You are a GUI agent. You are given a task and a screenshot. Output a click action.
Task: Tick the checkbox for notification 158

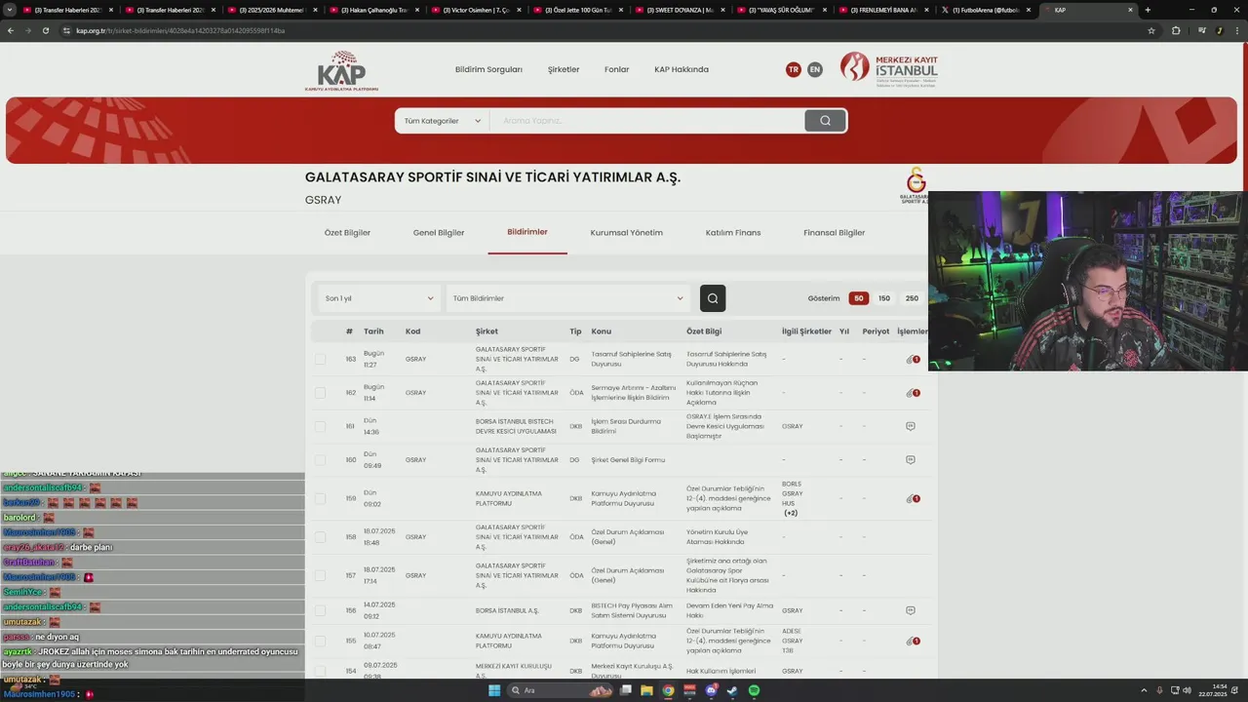[320, 536]
